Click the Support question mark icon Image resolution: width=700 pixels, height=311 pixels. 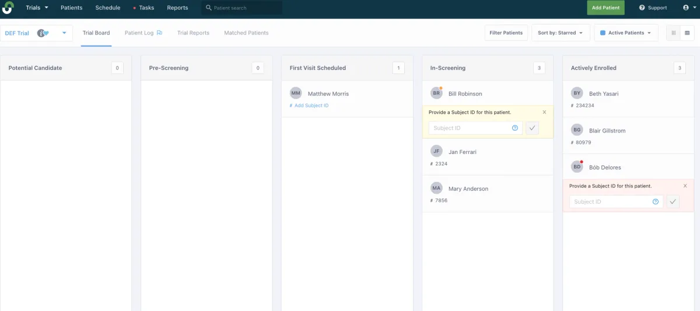point(642,8)
